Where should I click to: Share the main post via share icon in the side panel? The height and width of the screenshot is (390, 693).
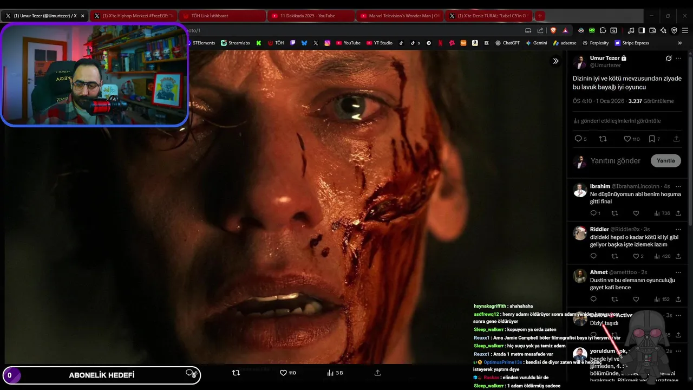point(676,139)
